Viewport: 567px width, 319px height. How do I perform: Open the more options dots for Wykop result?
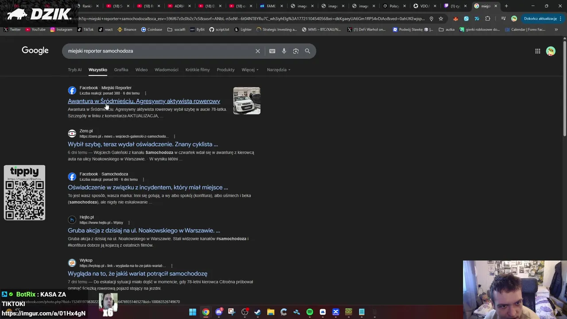(x=171, y=266)
